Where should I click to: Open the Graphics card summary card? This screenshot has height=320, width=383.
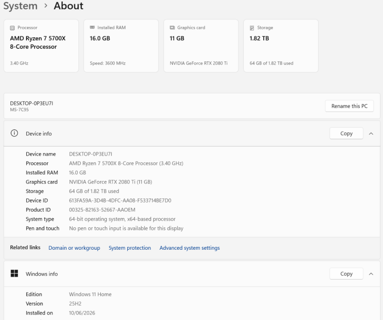(x=201, y=46)
